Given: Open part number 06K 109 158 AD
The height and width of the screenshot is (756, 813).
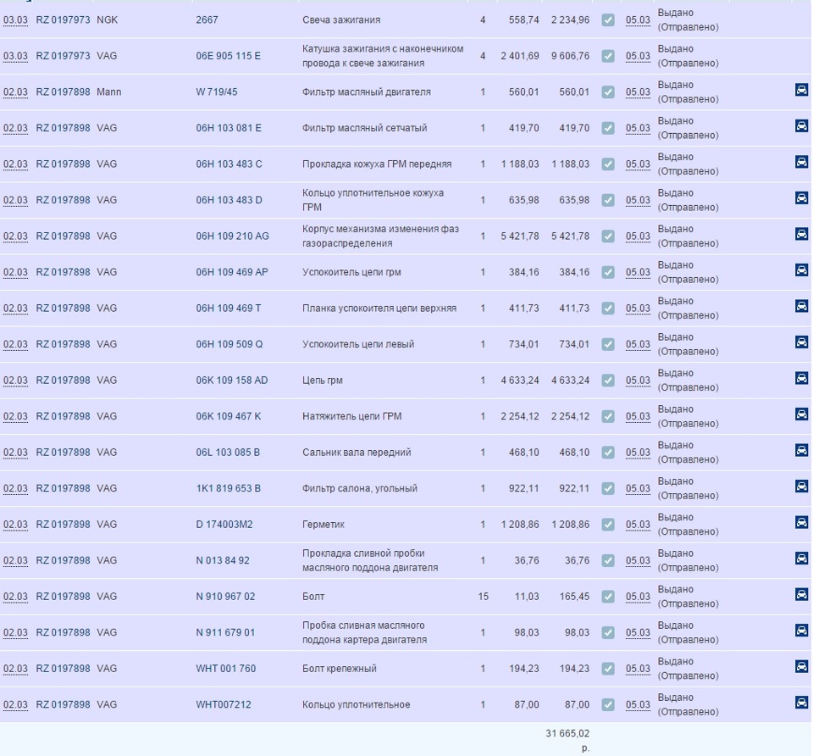Looking at the screenshot, I should [x=232, y=381].
